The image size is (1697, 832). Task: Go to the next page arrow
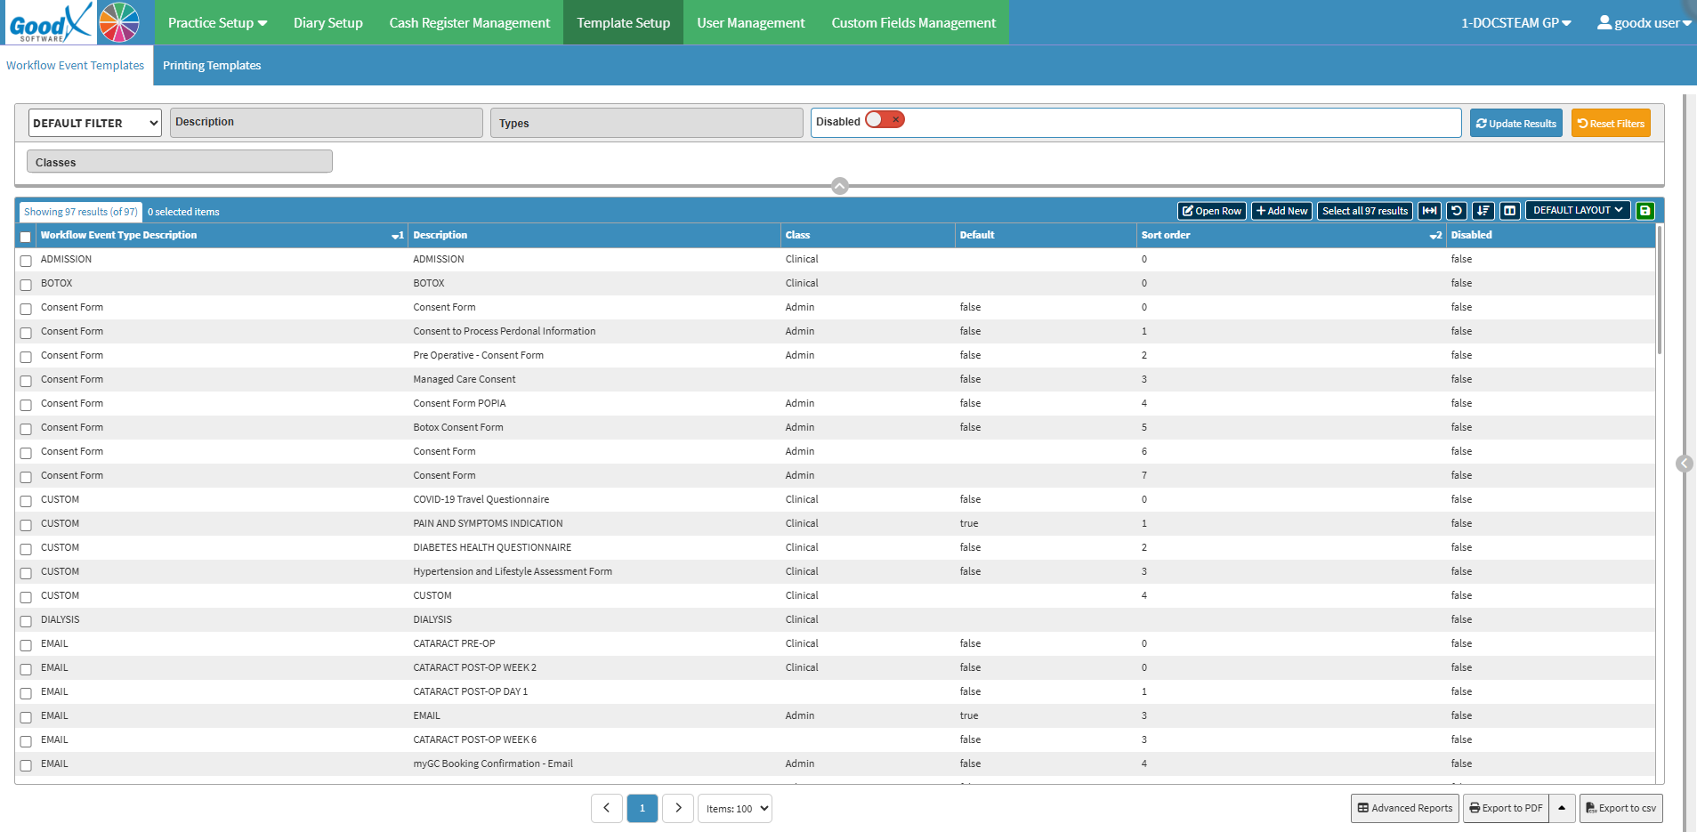click(x=678, y=808)
